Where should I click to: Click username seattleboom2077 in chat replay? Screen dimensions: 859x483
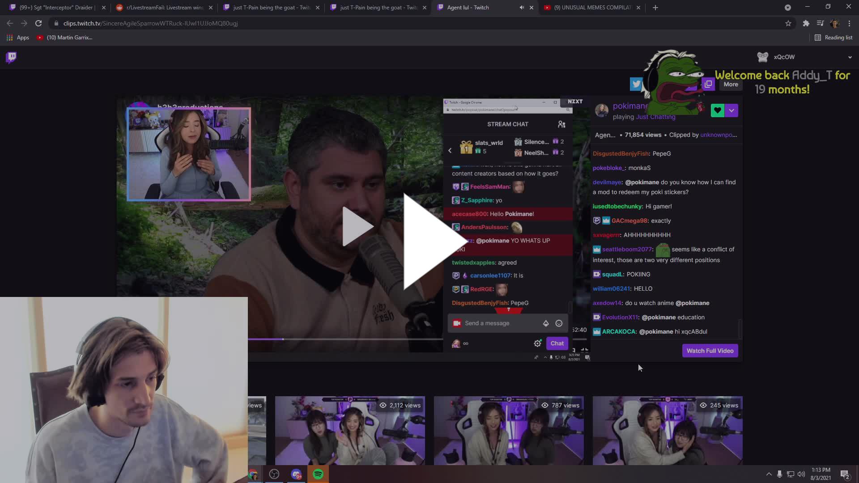pos(627,250)
